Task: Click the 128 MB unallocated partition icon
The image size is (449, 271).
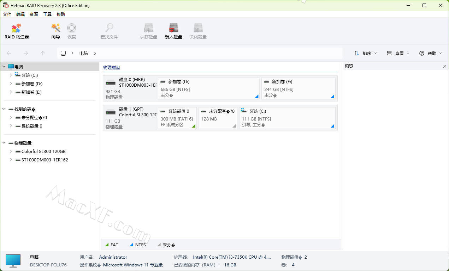Action: [x=204, y=111]
